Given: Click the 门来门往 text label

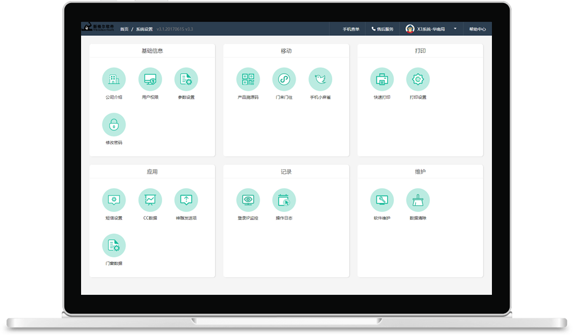Looking at the screenshot, I should tap(284, 97).
